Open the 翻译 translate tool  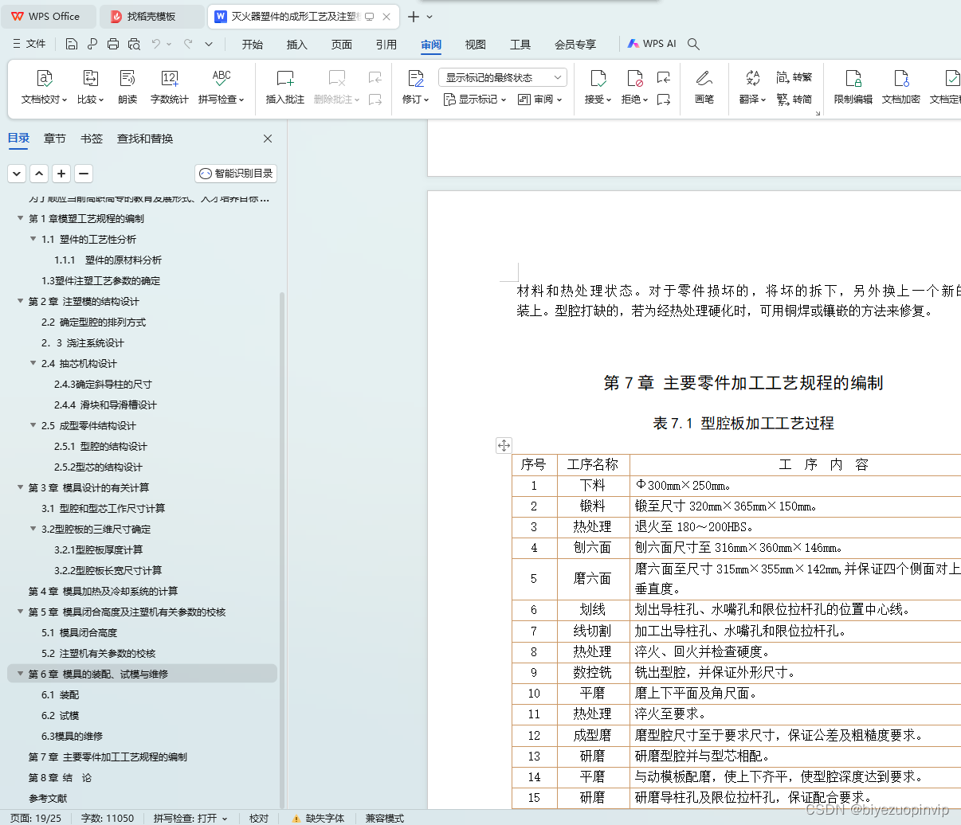pos(752,87)
